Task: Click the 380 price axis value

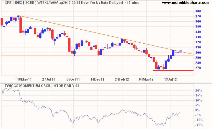Action: (198, 11)
